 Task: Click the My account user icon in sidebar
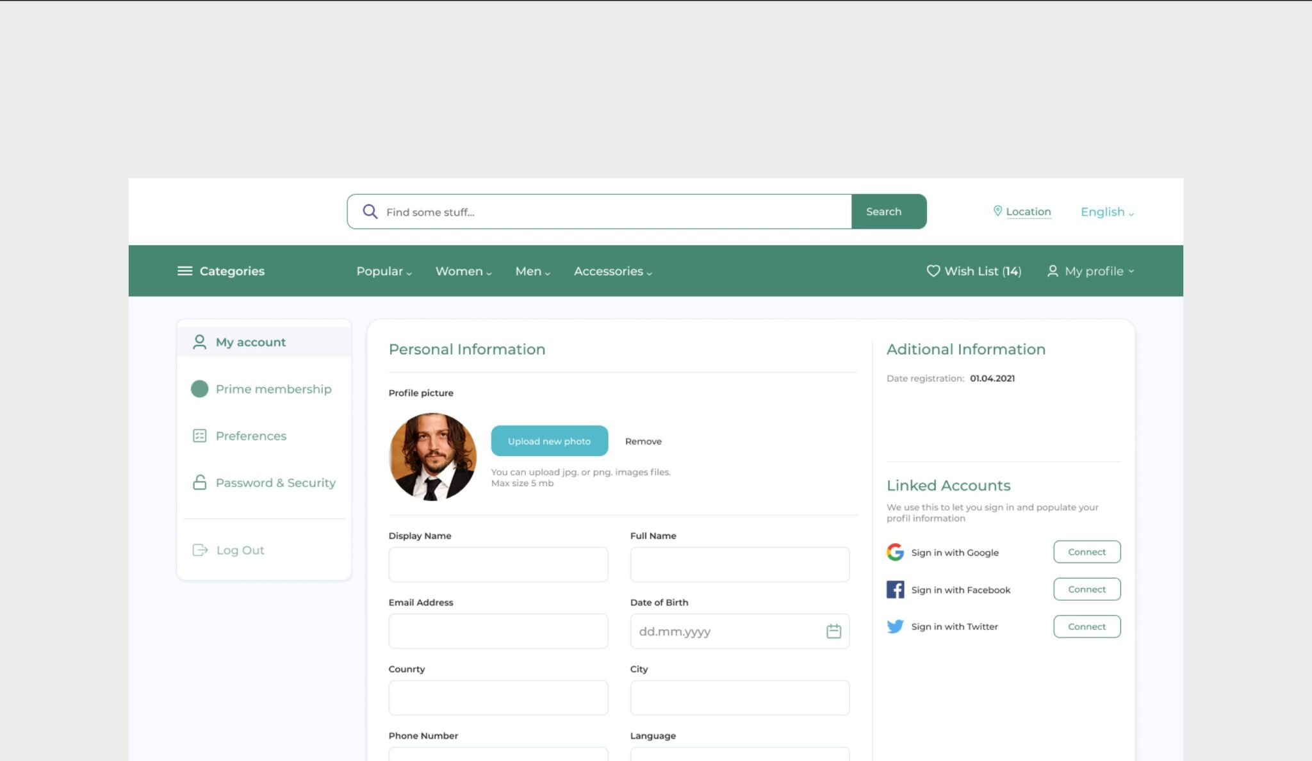[199, 342]
